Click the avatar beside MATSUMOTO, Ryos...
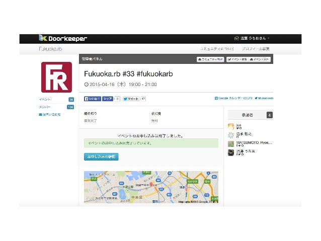The image size is (321, 241). click(x=231, y=144)
